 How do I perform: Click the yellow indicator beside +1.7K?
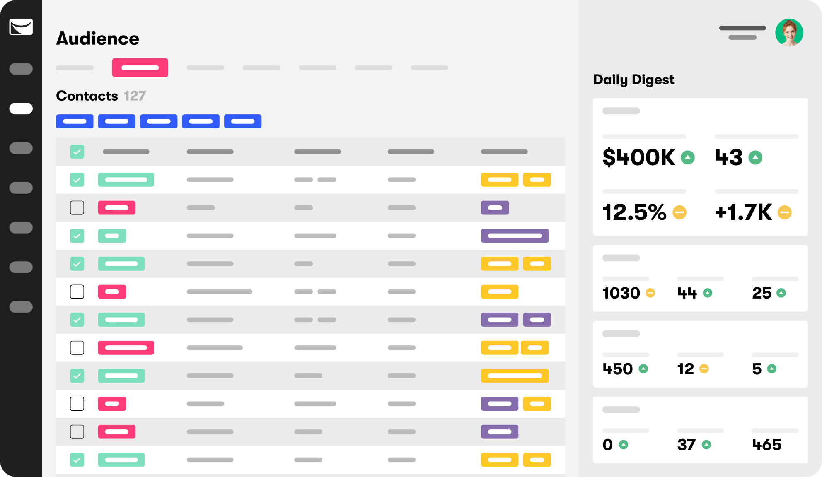pyautogui.click(x=784, y=212)
